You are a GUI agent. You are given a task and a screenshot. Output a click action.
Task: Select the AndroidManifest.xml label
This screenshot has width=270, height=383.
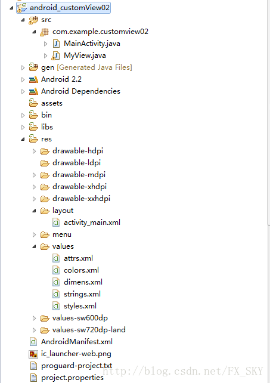[x=77, y=342]
